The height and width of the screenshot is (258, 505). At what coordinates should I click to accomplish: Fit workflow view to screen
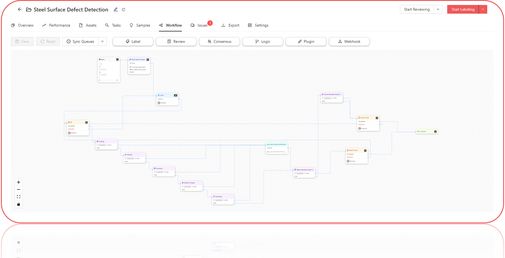coord(19,197)
